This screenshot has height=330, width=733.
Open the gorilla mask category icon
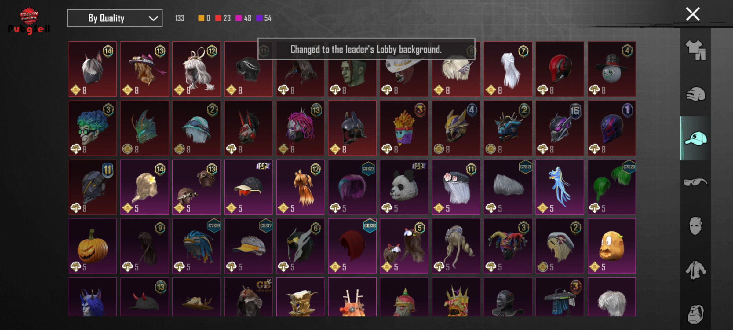pos(695,314)
